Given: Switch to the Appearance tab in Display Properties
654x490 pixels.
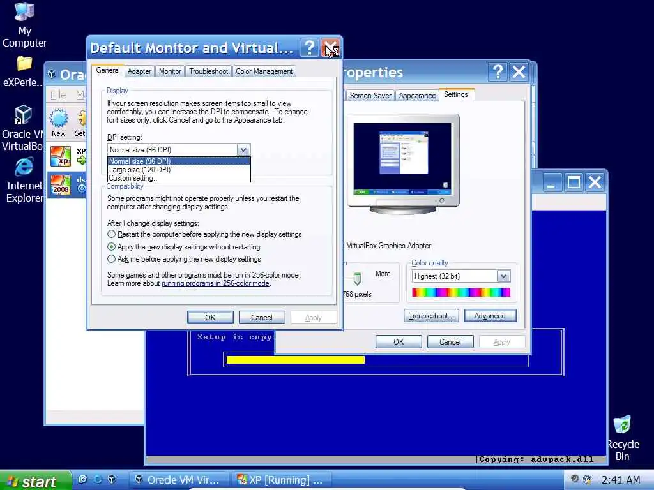Looking at the screenshot, I should (417, 96).
